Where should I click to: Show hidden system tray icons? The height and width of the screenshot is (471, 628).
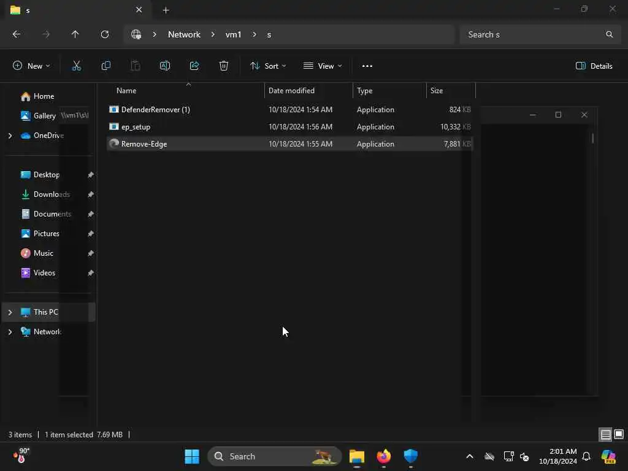coord(470,456)
